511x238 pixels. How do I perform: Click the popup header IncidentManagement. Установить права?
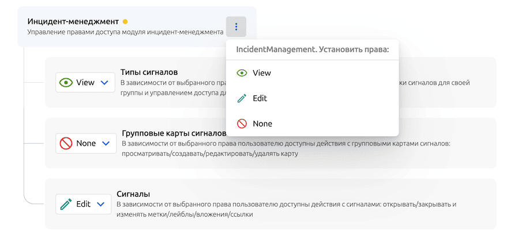pos(313,49)
